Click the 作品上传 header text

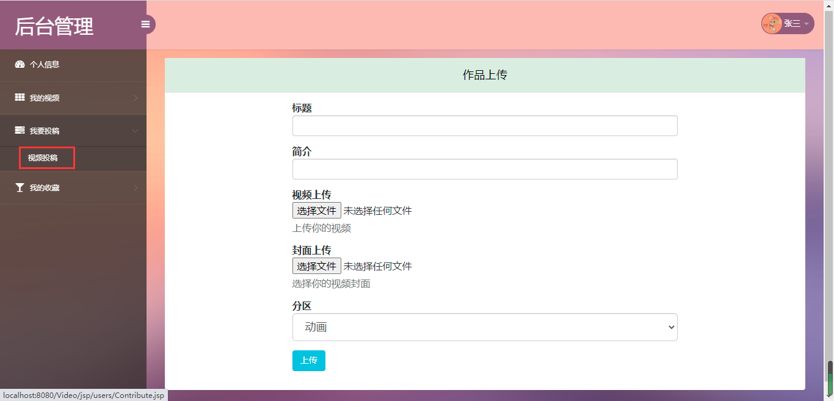click(485, 75)
